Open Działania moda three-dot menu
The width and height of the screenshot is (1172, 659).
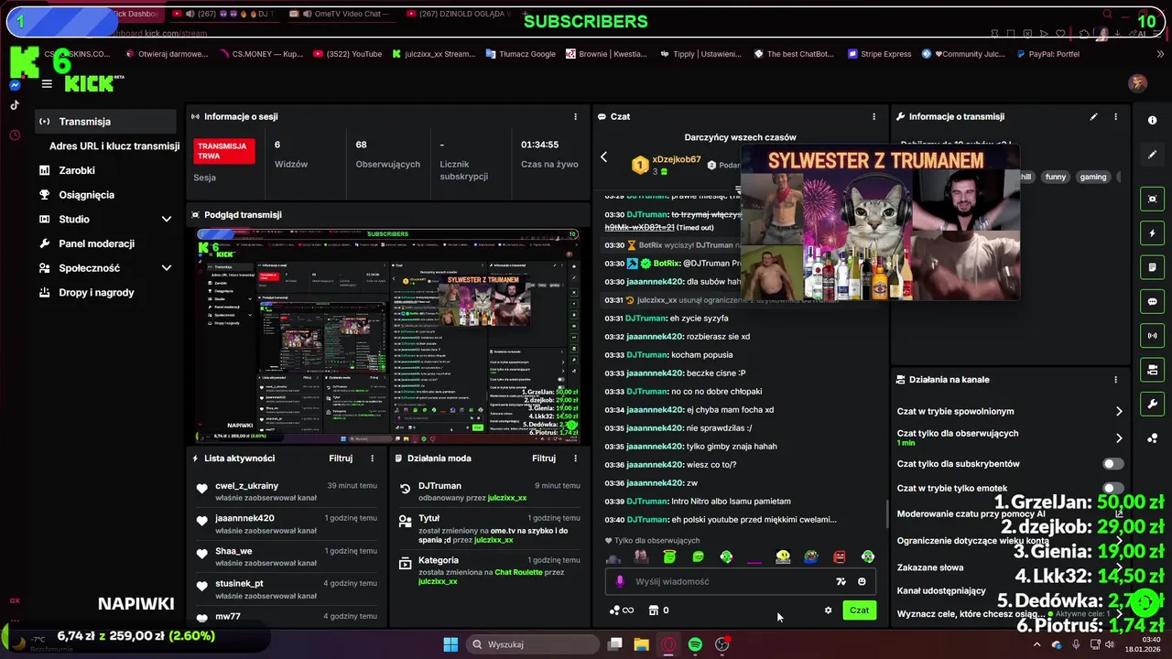tap(575, 459)
